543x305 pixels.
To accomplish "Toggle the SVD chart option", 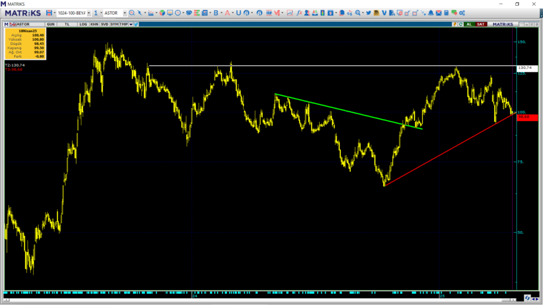I will pyautogui.click(x=104, y=24).
